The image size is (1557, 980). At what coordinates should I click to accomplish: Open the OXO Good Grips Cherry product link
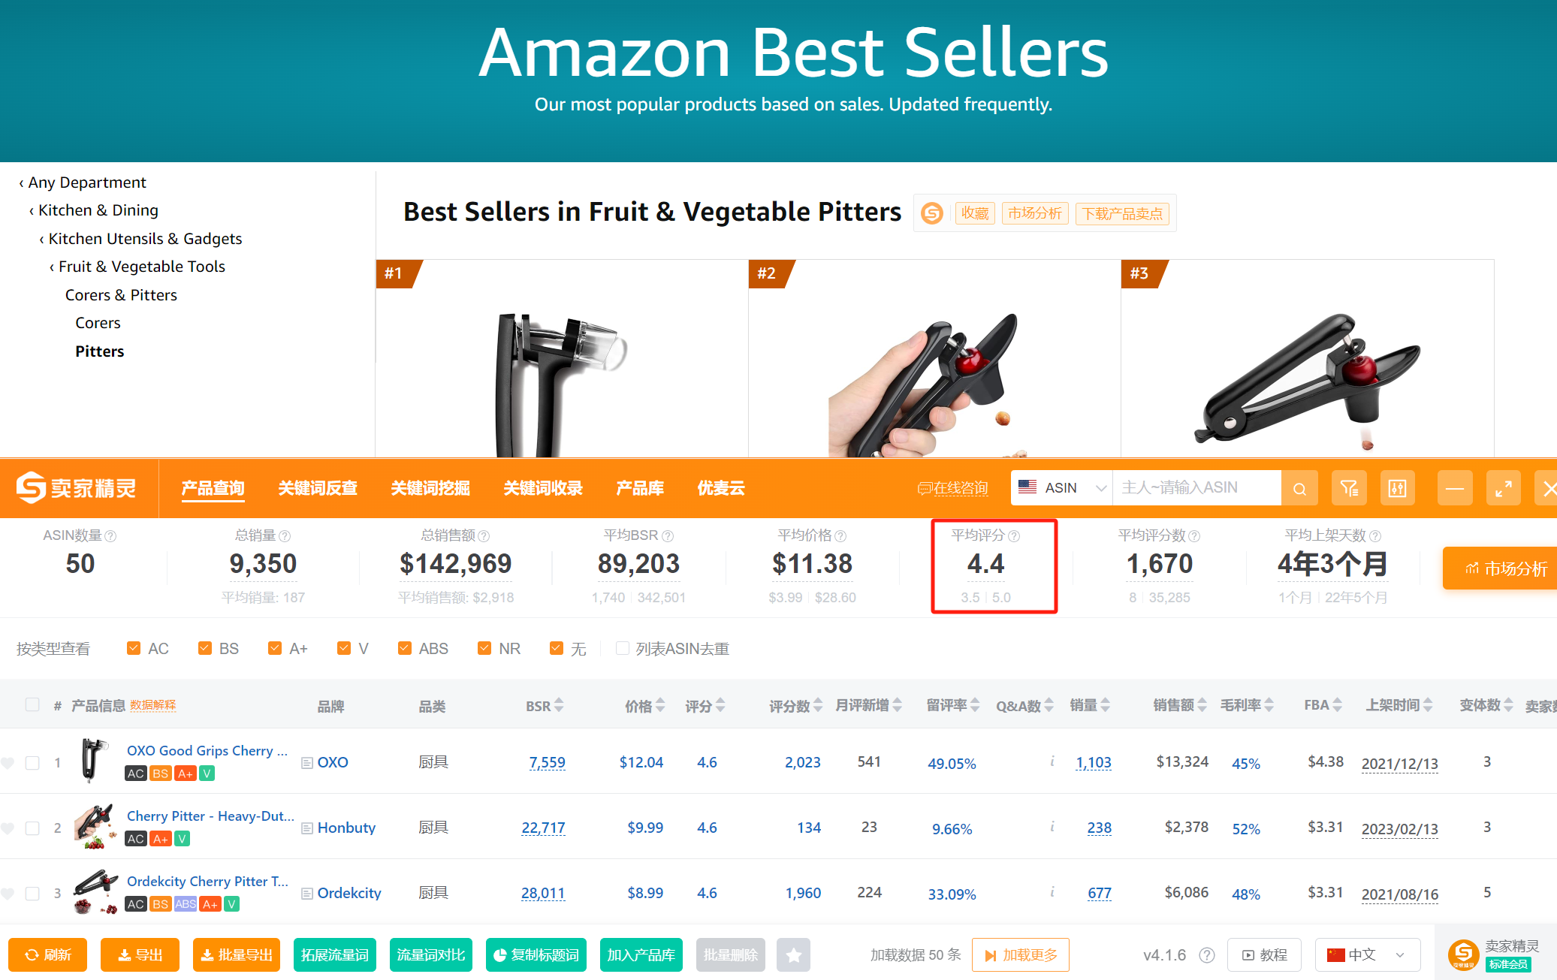point(207,751)
